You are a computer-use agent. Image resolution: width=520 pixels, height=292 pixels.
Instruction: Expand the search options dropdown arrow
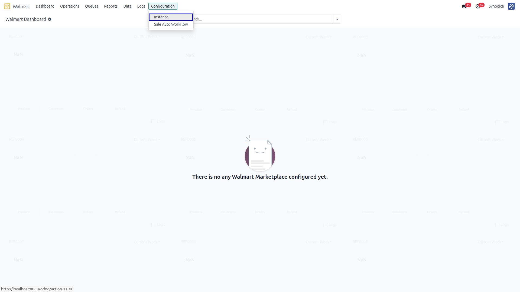[337, 19]
